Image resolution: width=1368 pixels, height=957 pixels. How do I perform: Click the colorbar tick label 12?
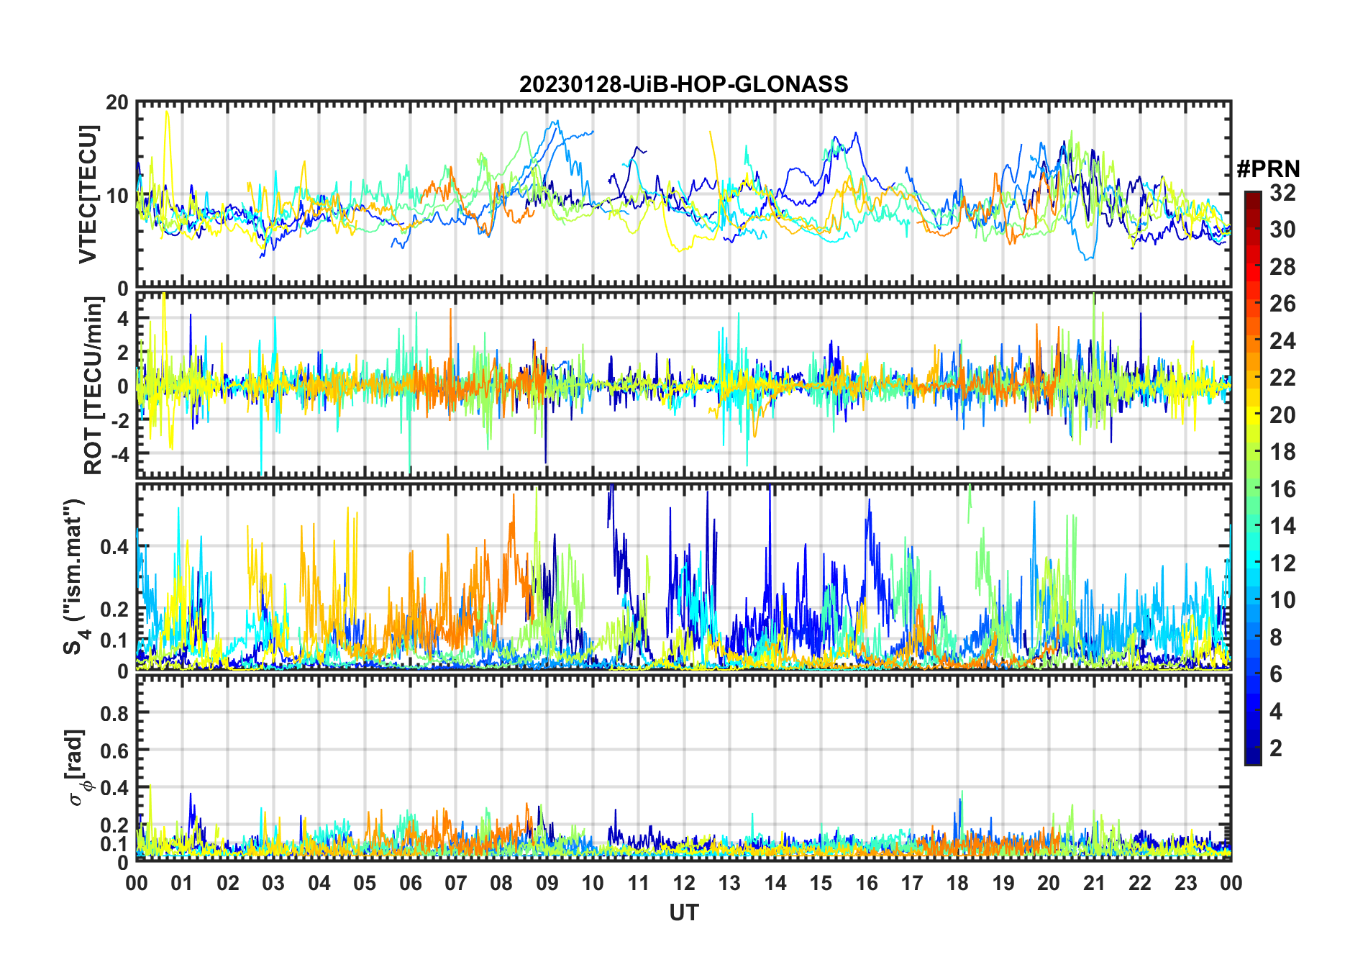point(1282,563)
